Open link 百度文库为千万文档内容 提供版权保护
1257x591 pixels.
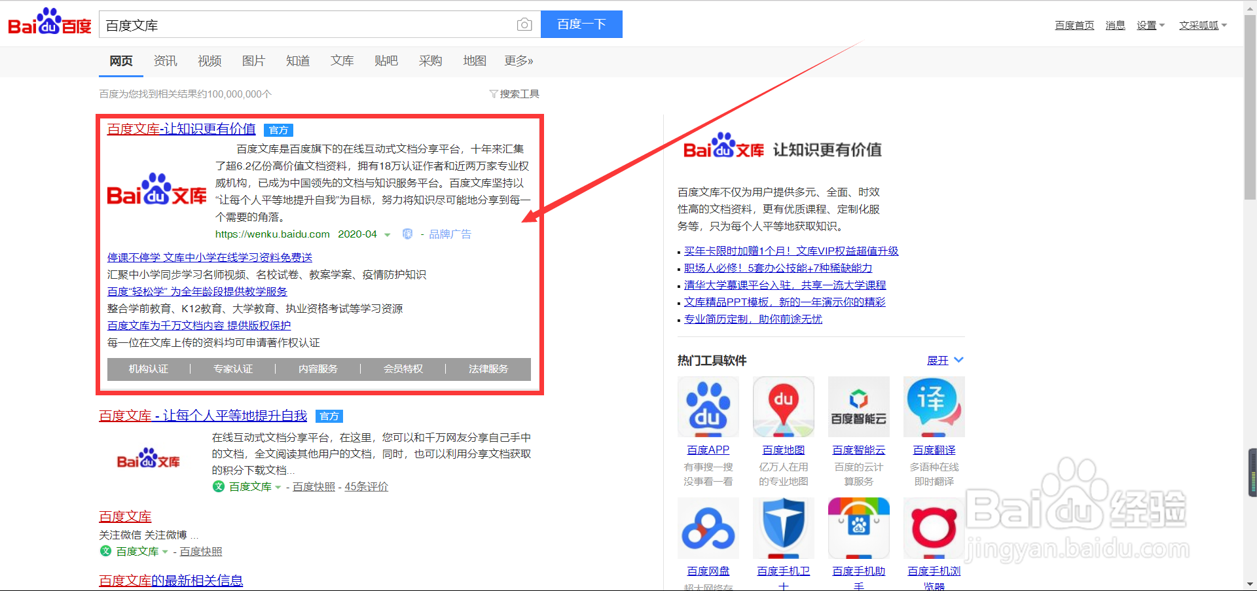point(199,325)
